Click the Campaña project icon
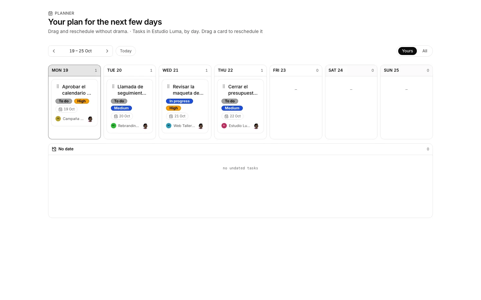This screenshot has width=481, height=300. (x=58, y=119)
